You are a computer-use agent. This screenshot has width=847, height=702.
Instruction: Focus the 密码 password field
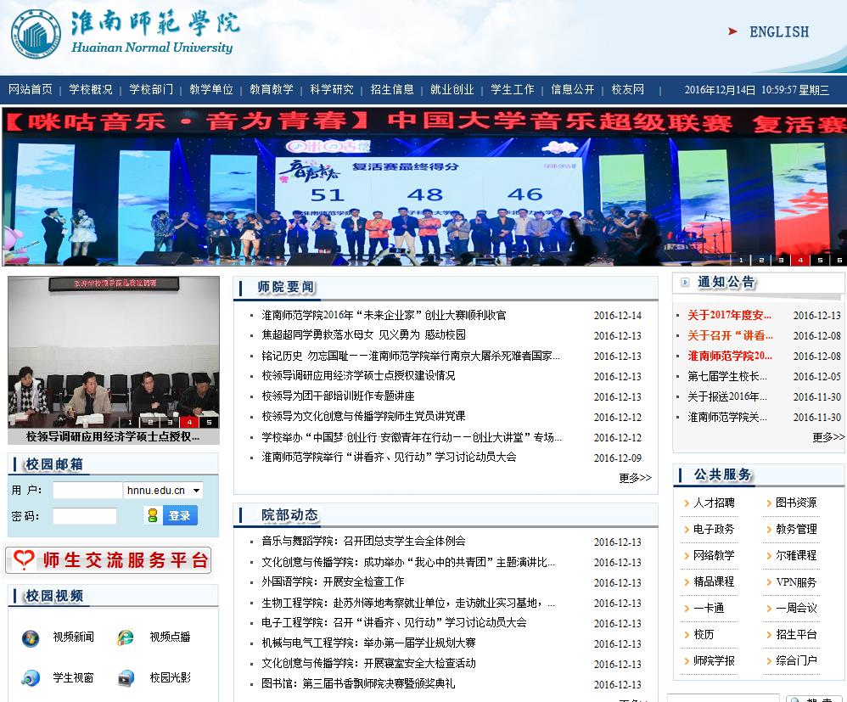[x=85, y=515]
